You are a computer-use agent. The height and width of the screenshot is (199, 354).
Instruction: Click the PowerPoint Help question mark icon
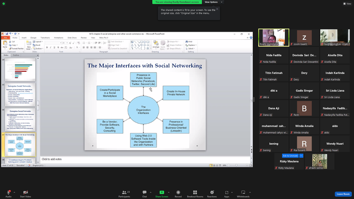(x=251, y=38)
